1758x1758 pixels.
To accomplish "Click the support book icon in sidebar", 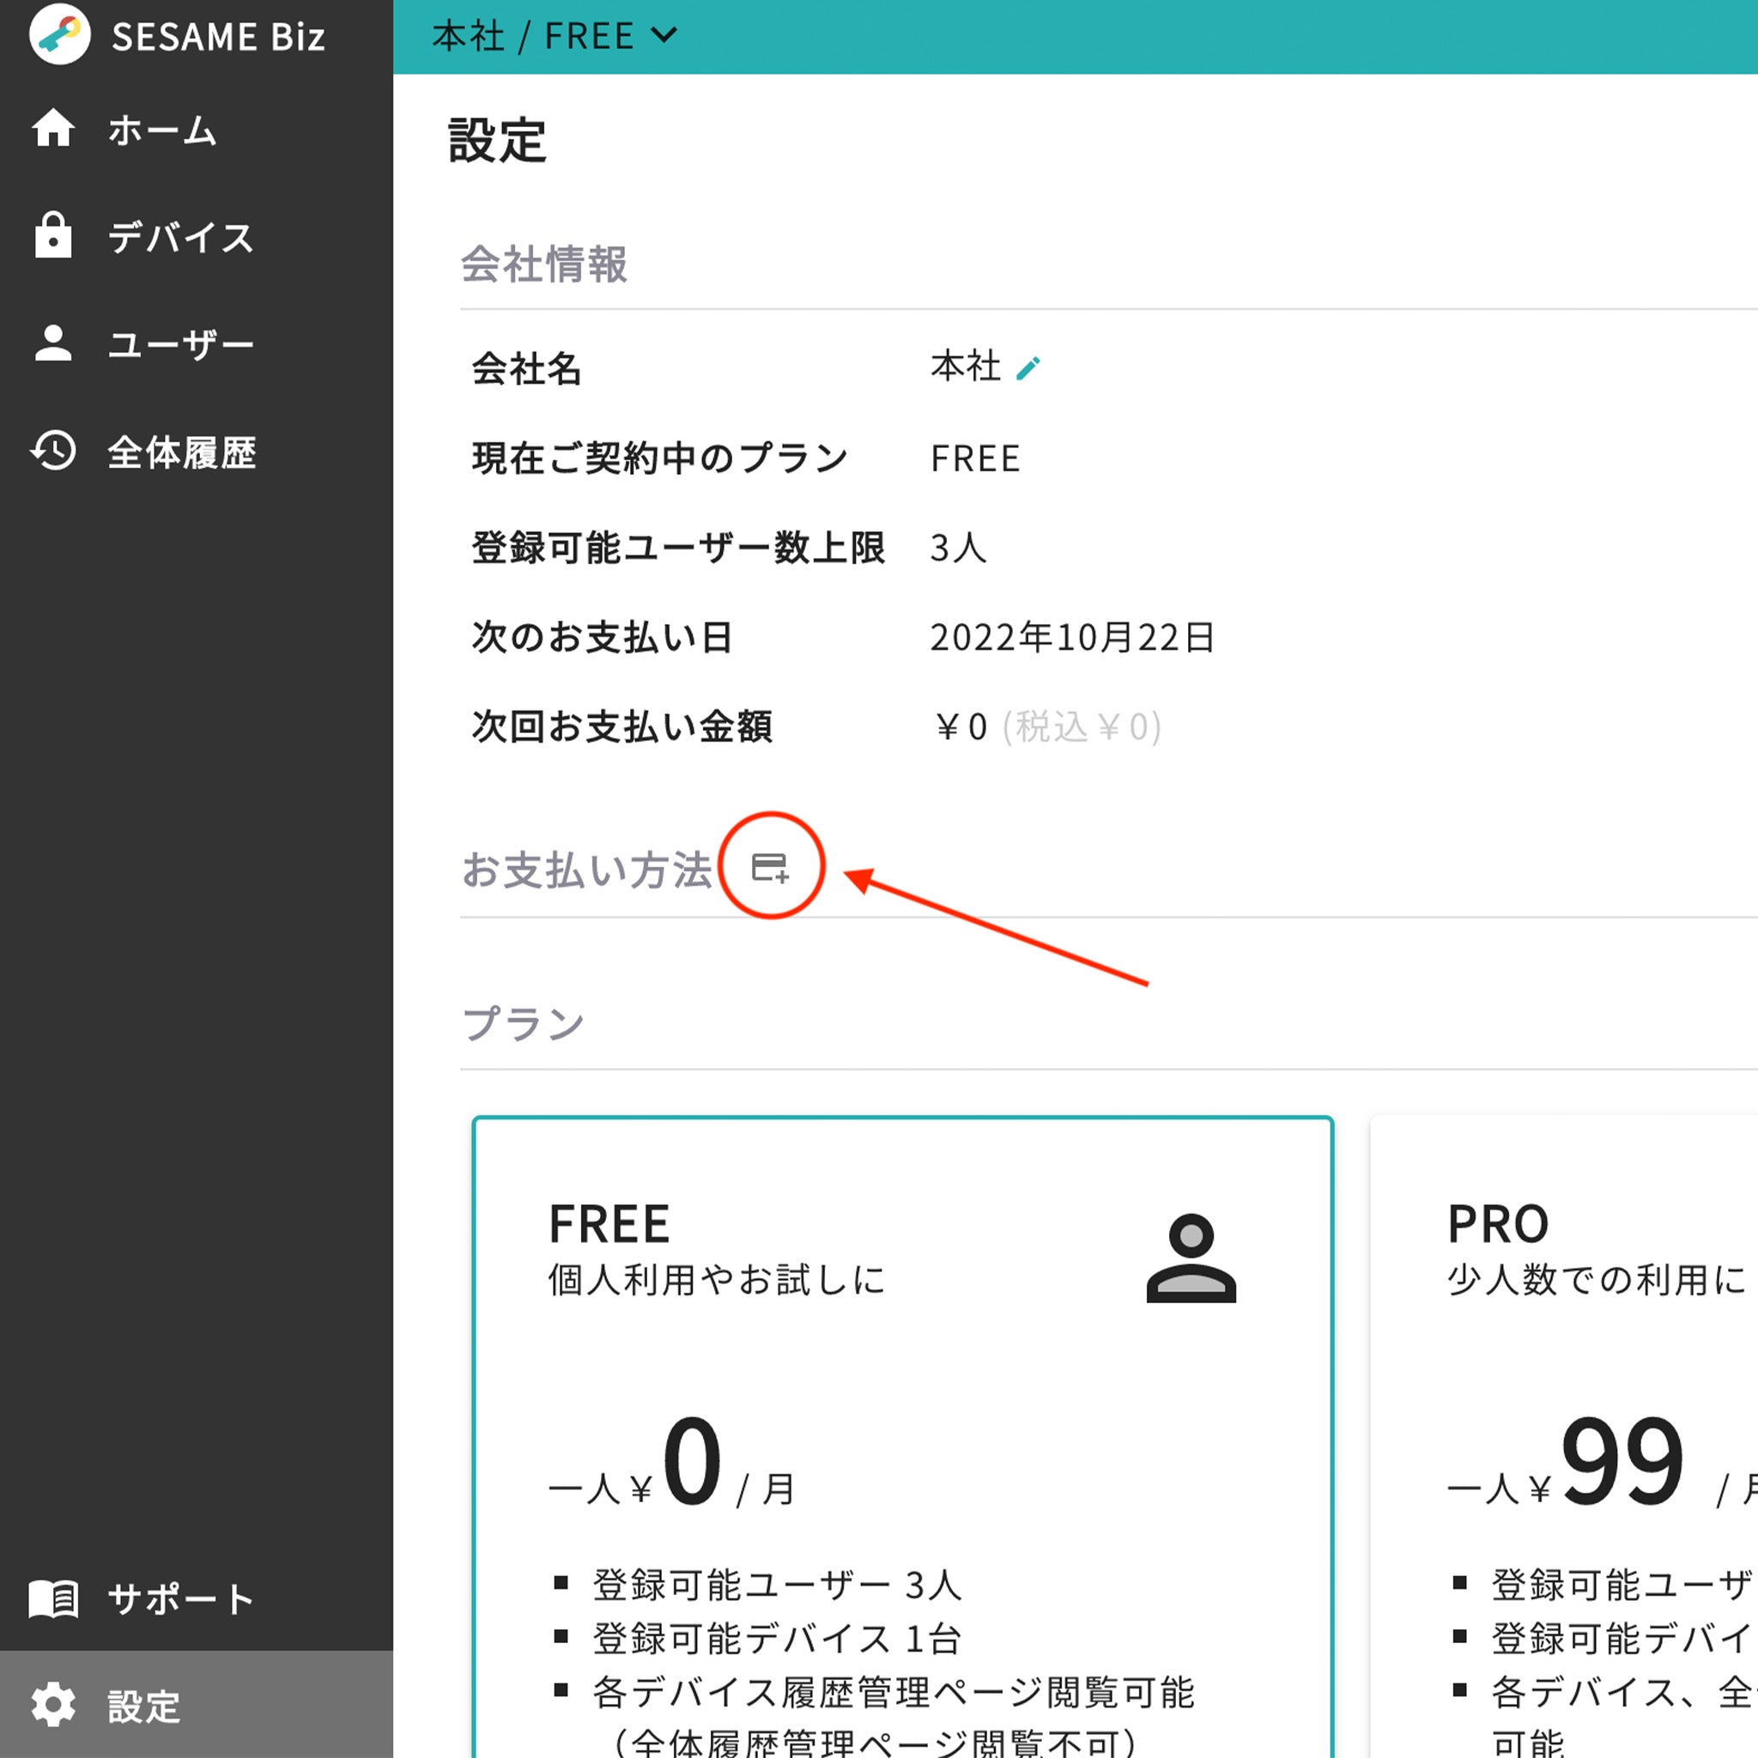I will (x=52, y=1598).
